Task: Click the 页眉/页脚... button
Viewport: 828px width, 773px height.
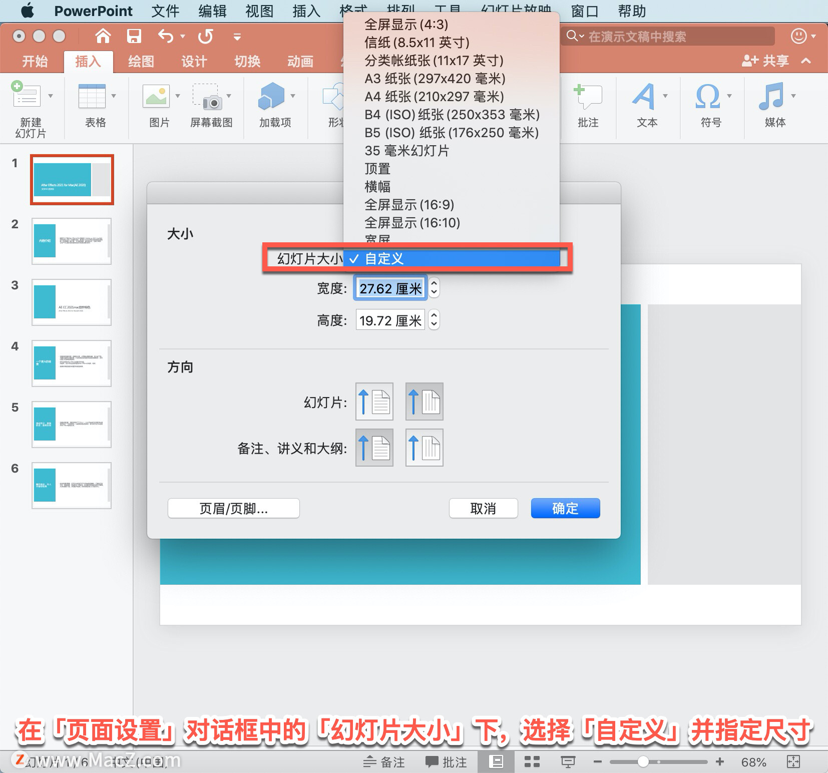Action: pos(234,508)
